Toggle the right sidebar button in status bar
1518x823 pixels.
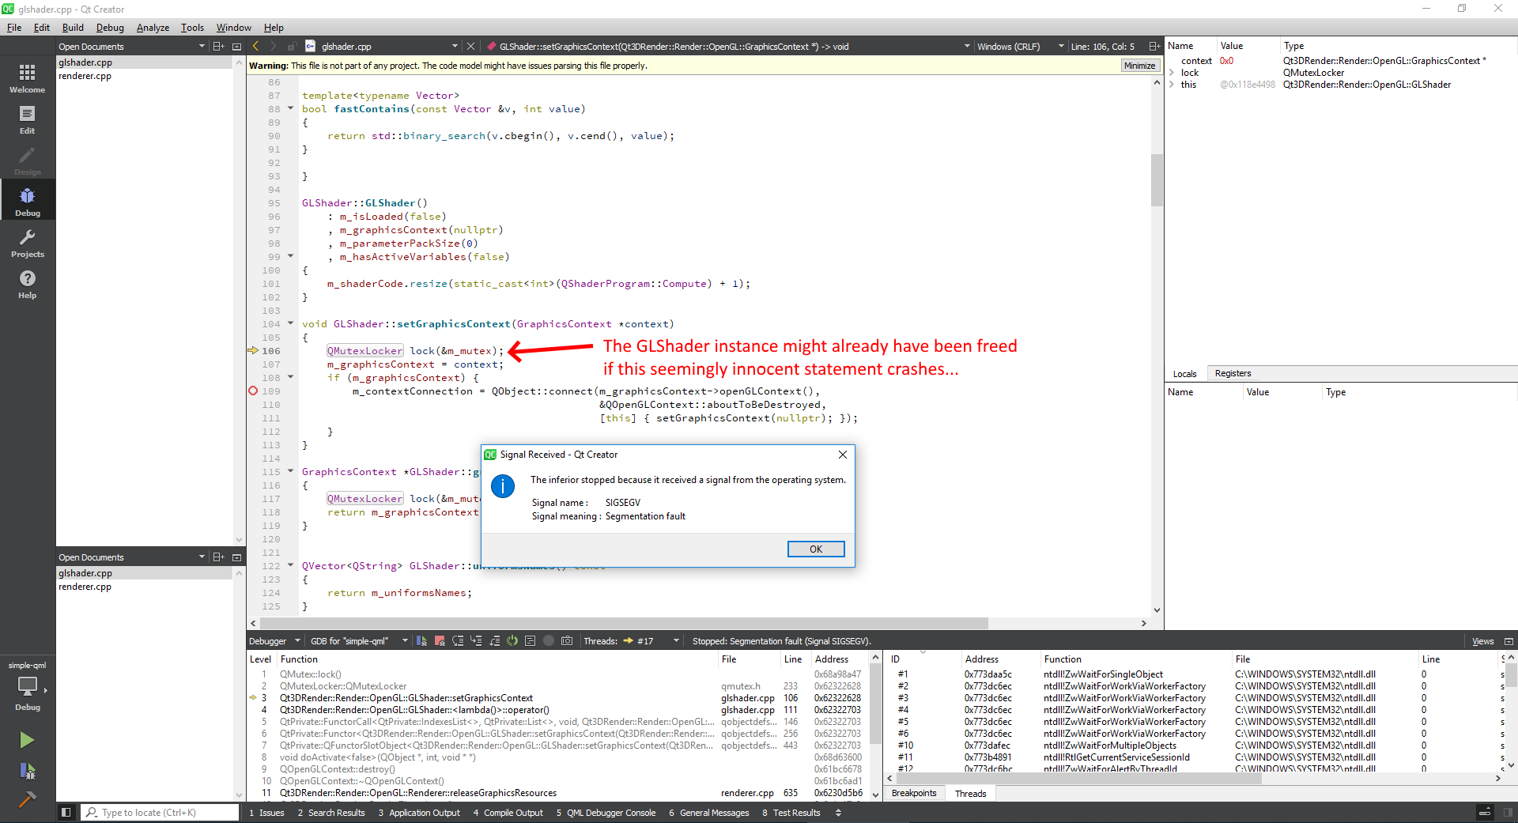(x=1509, y=813)
